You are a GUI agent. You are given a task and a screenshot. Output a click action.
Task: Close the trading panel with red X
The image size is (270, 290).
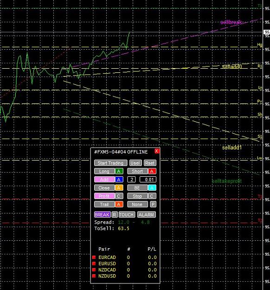click(156, 151)
